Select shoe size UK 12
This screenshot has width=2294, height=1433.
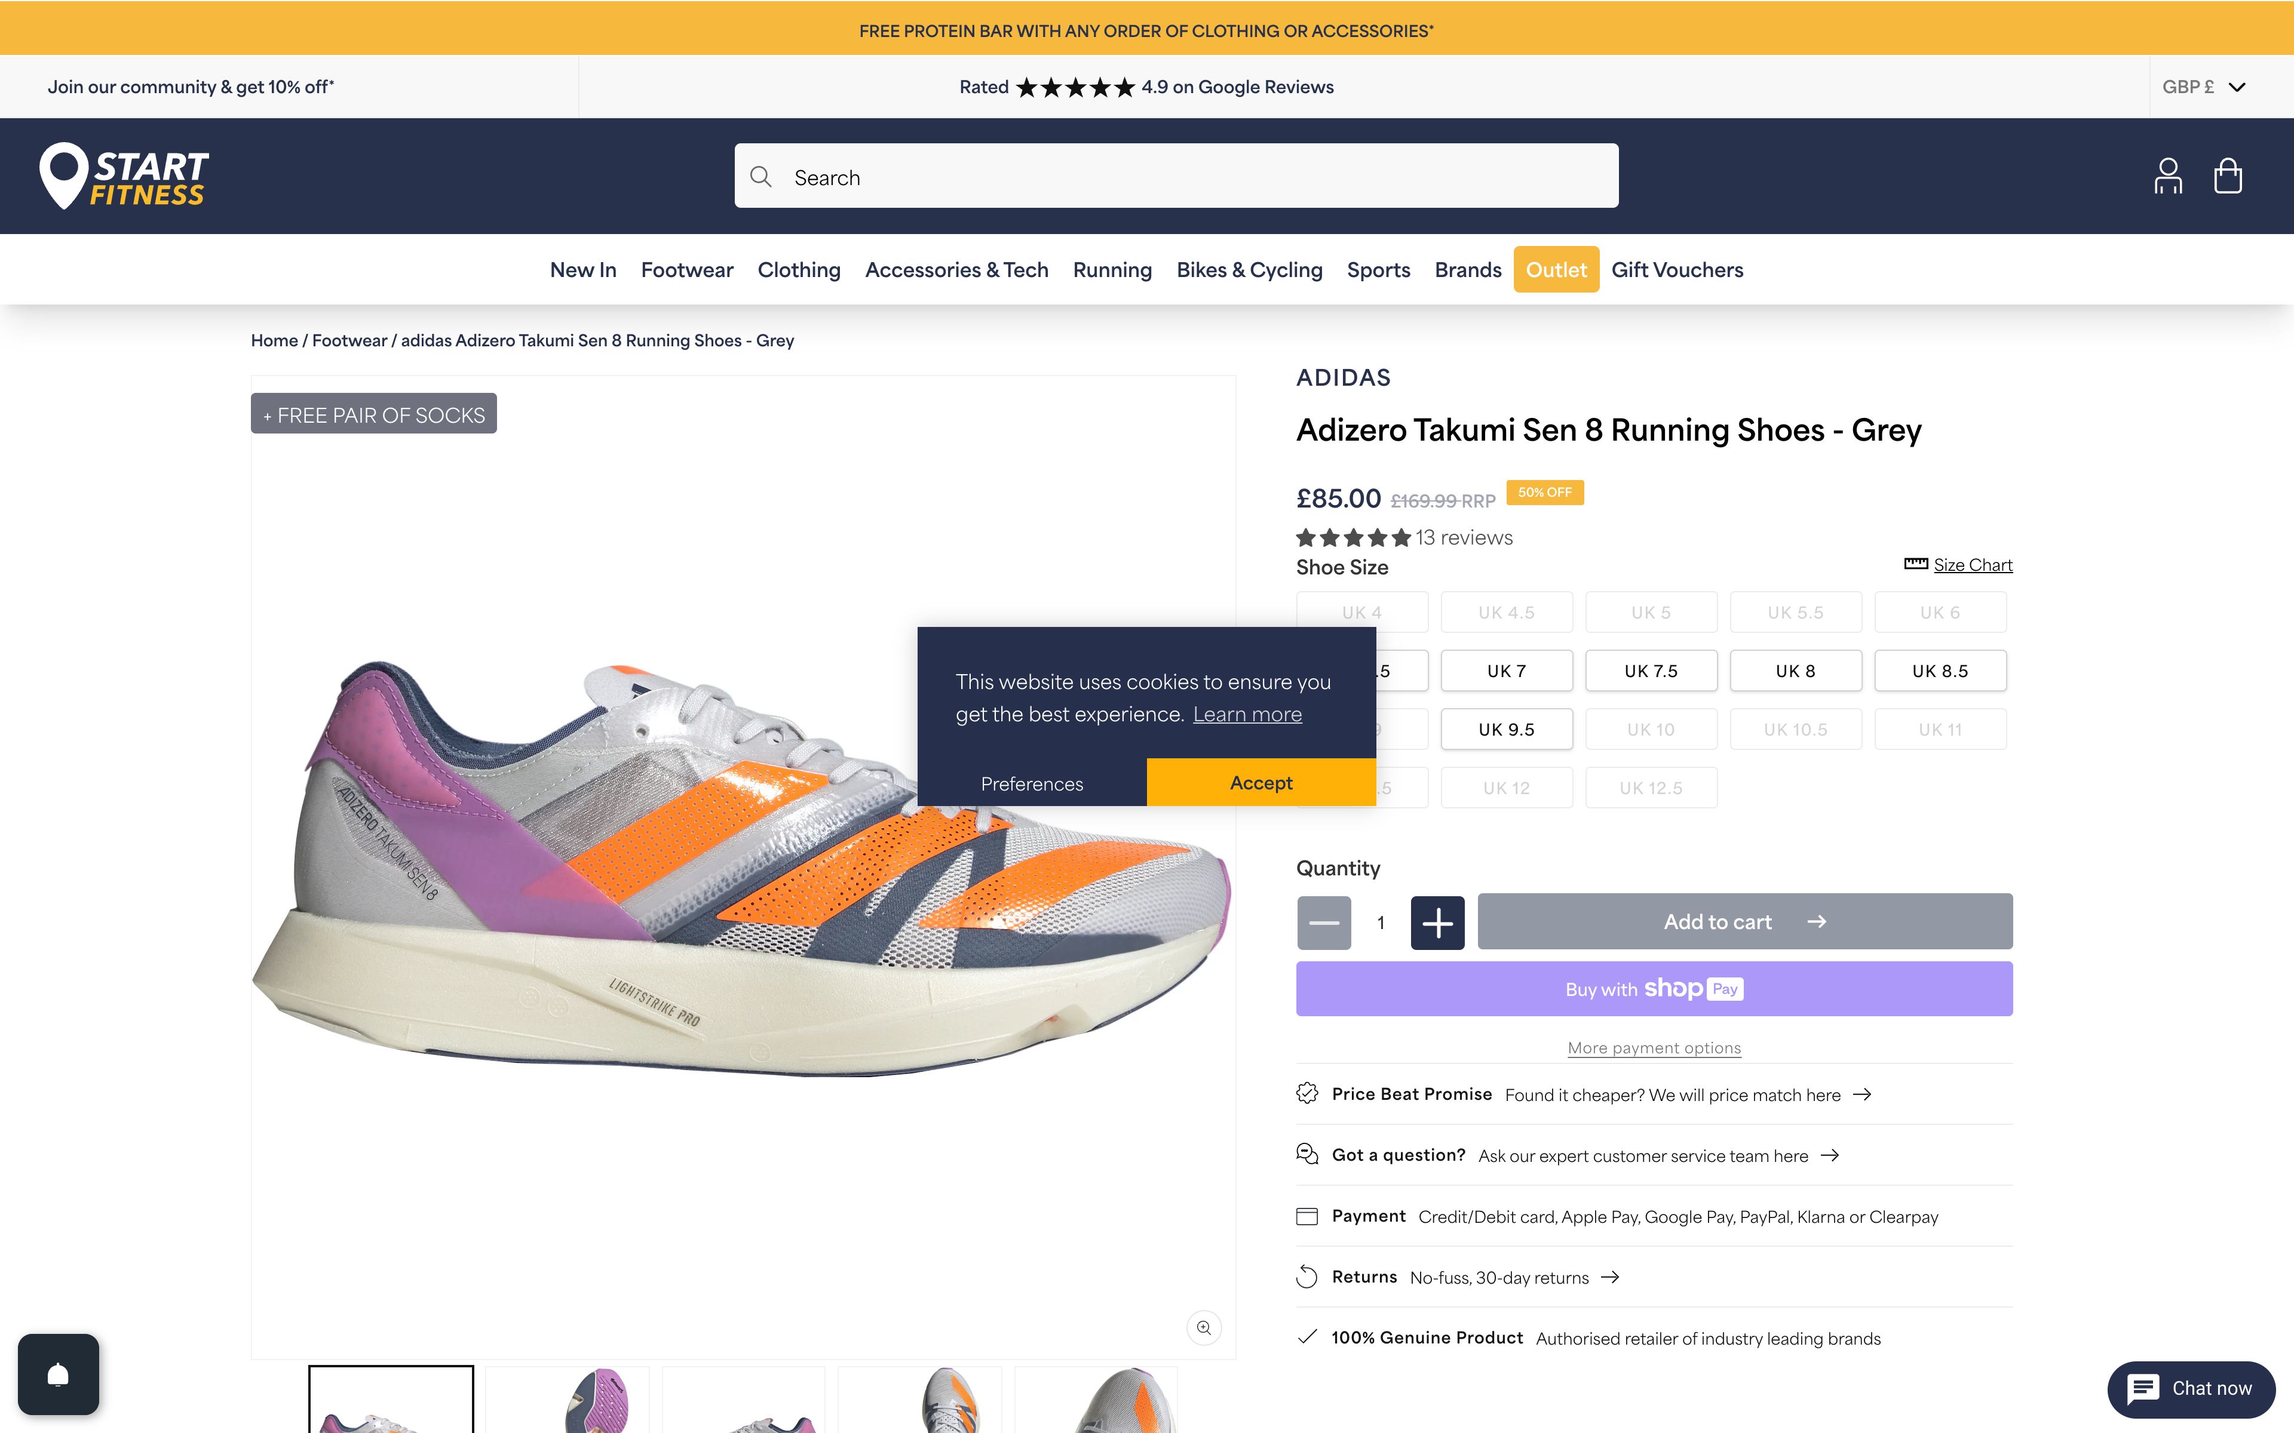coord(1507,786)
